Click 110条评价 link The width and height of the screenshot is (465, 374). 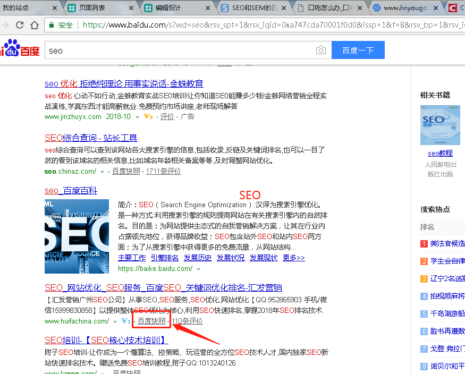[x=187, y=321]
